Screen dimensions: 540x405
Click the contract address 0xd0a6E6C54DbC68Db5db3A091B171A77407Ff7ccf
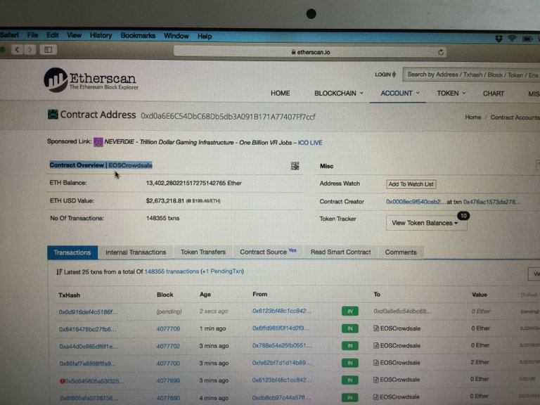(x=228, y=117)
